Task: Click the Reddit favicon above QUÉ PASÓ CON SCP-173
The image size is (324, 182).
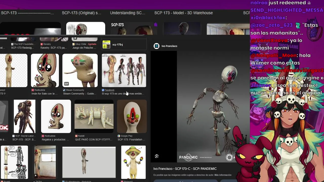Action: (x=76, y=136)
